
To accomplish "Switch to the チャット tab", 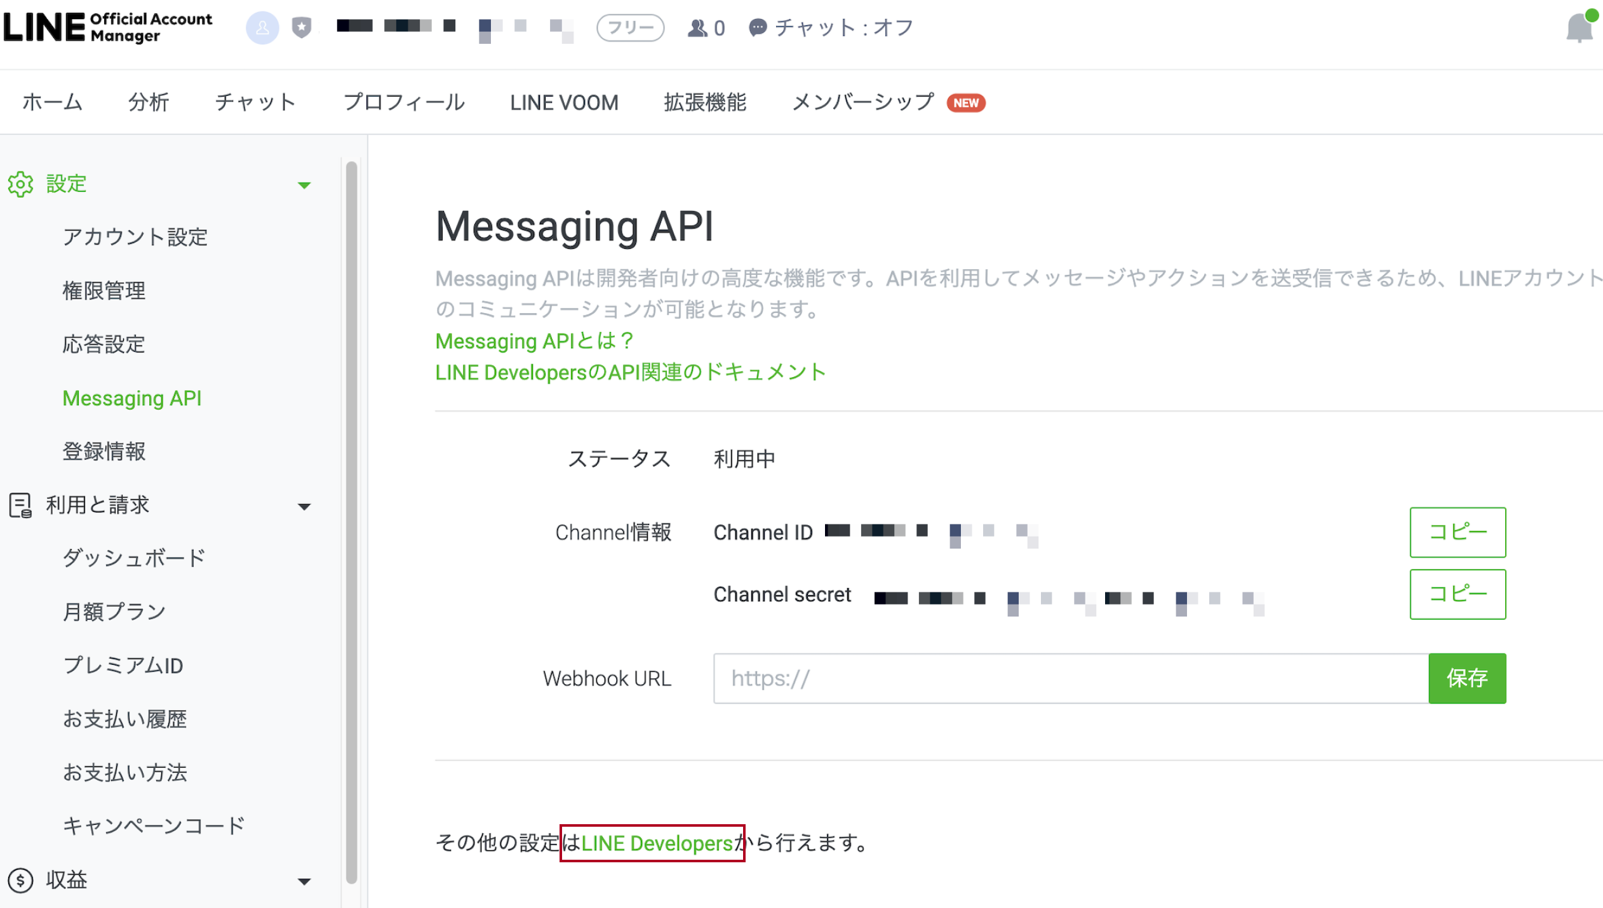I will tap(255, 102).
